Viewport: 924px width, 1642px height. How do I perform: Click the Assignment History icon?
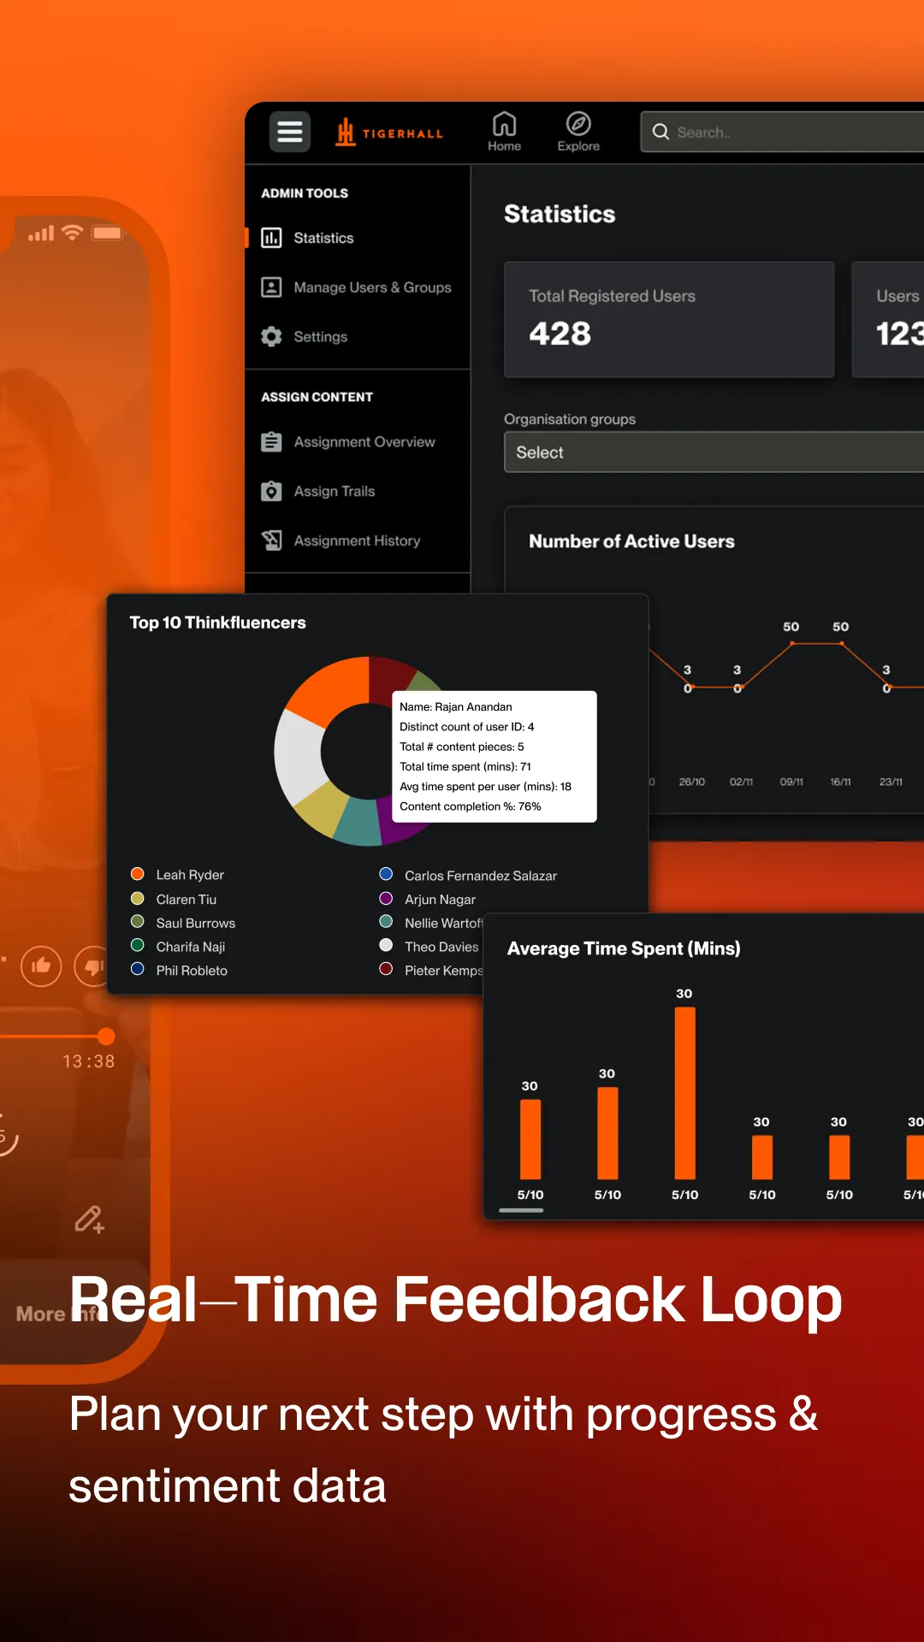[271, 540]
